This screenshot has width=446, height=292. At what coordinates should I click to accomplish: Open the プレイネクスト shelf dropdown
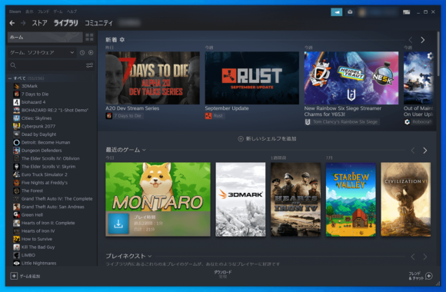150,256
